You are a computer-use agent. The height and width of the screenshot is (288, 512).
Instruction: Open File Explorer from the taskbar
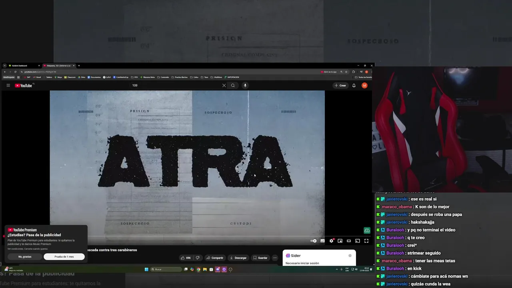click(x=205, y=269)
